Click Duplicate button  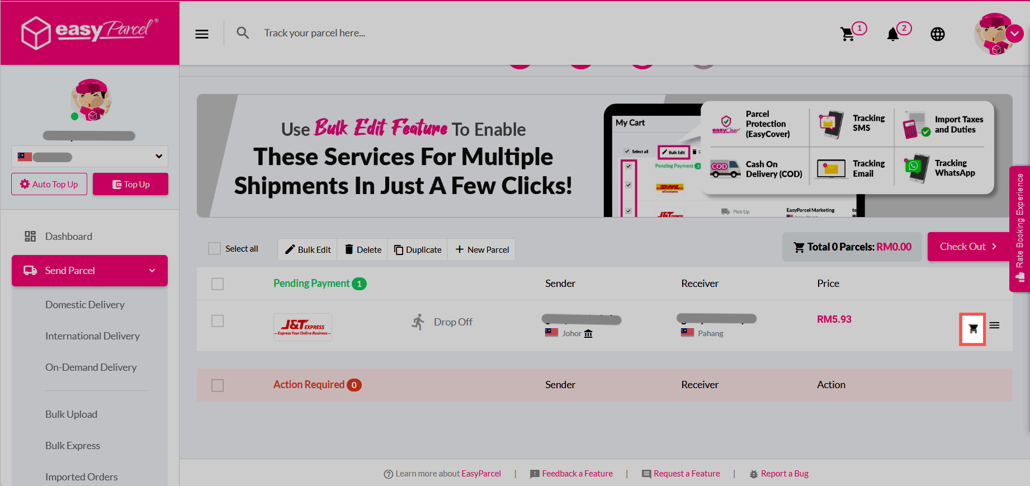pos(417,249)
